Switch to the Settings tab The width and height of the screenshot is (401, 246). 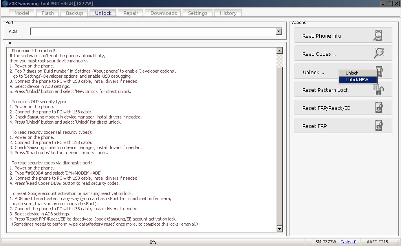pyautogui.click(x=198, y=13)
